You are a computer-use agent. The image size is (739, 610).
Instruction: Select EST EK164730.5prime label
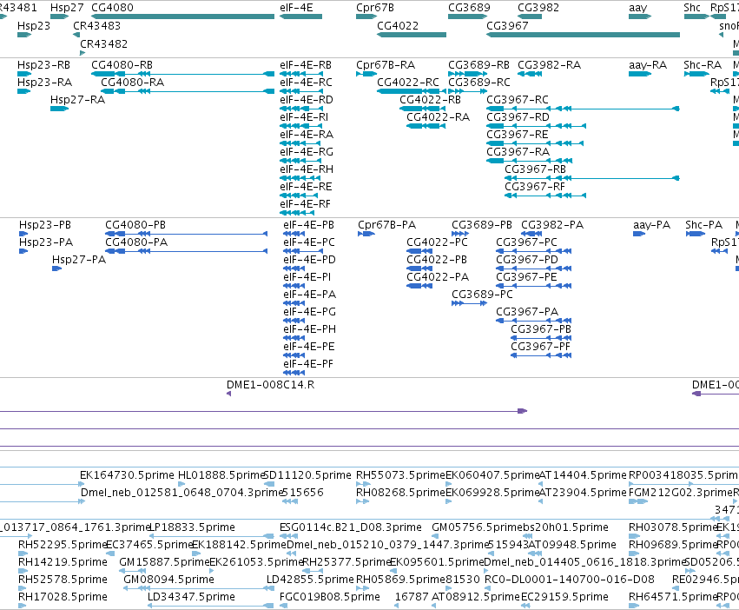click(128, 474)
